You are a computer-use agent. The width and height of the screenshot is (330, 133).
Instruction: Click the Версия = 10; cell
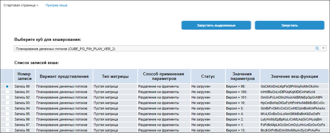243,103
